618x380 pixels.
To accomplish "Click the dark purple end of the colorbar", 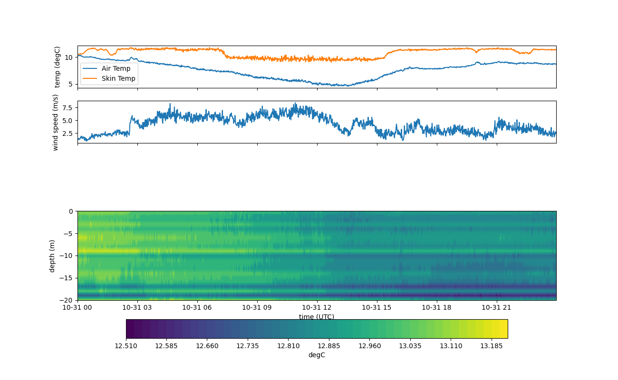I will [130, 329].
